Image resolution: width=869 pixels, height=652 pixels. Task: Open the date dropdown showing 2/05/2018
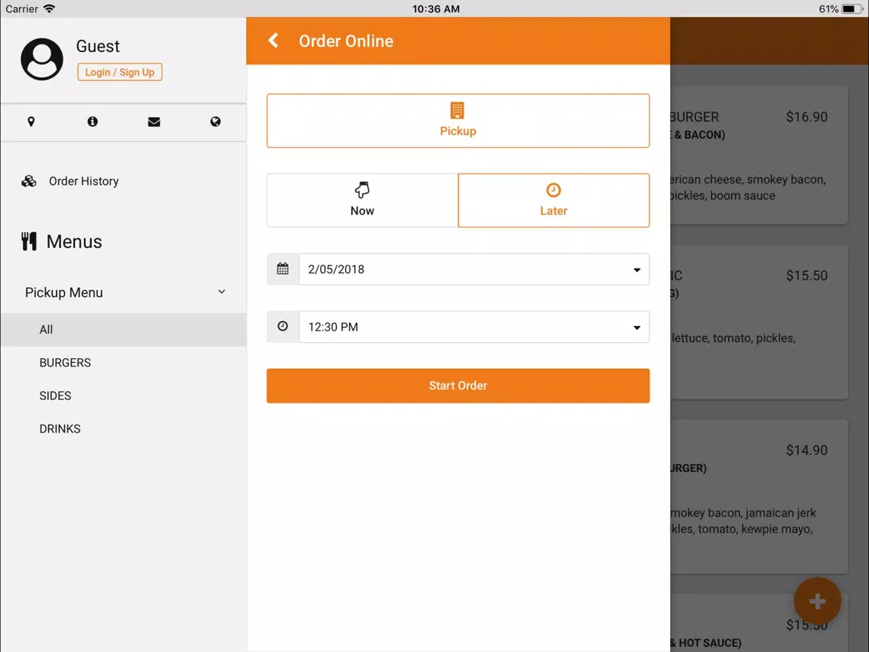[474, 269]
